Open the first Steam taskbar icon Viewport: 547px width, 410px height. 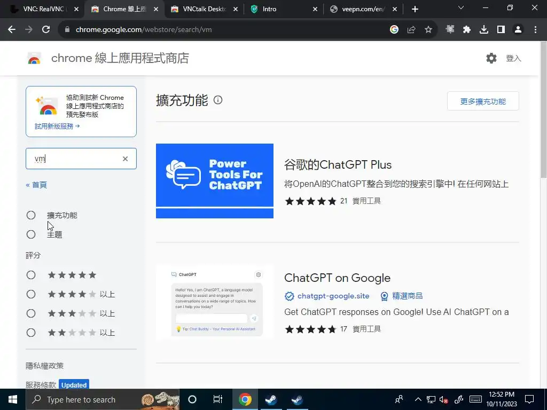pyautogui.click(x=271, y=399)
